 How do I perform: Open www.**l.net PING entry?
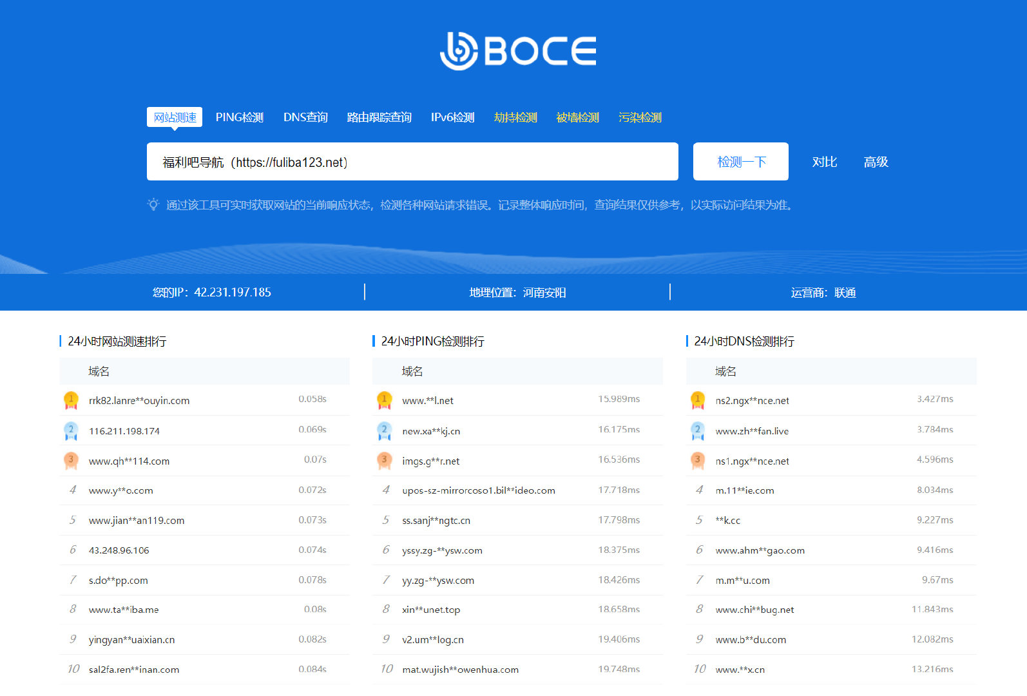click(x=428, y=401)
